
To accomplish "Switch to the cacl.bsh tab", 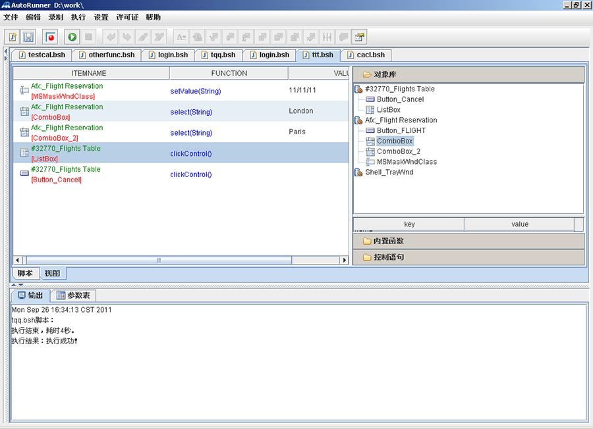I will pos(366,55).
